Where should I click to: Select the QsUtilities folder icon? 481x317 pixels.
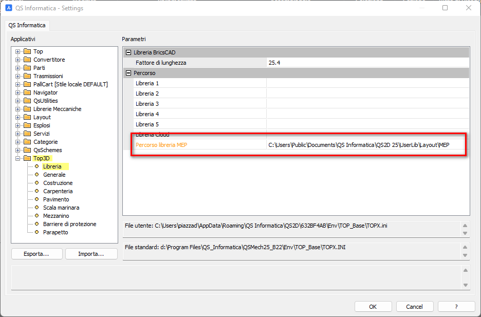[x=27, y=101]
